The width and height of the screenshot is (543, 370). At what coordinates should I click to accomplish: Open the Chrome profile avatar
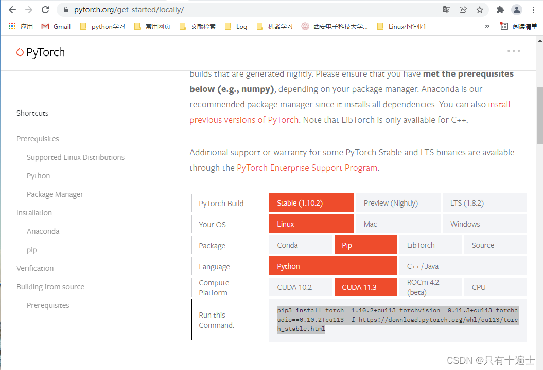[517, 10]
